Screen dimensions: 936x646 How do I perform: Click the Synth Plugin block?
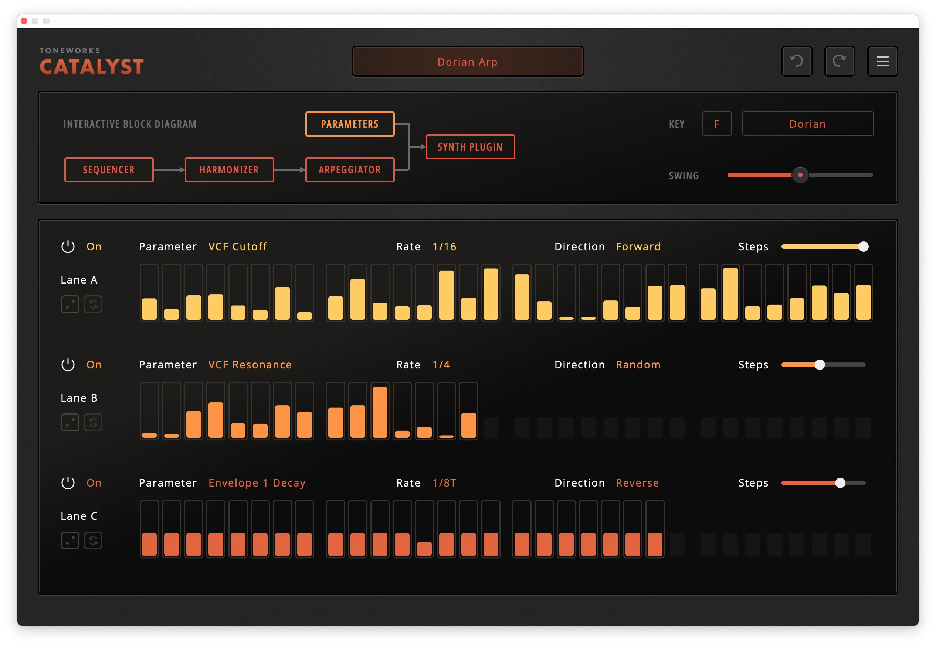(x=470, y=147)
